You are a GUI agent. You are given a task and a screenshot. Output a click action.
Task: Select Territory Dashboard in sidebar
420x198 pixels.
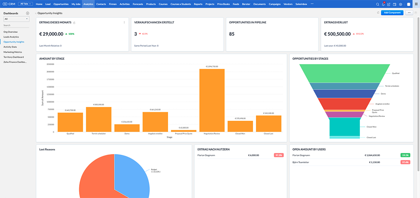[14, 57]
